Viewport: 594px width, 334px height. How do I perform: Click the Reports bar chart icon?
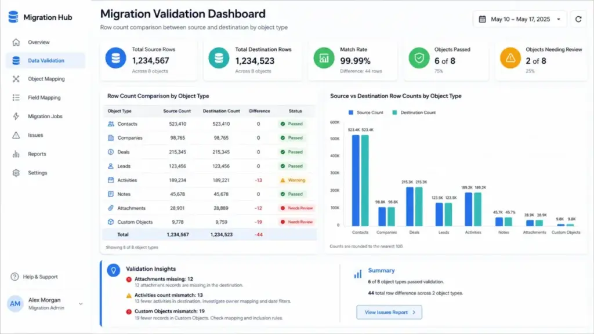16,154
